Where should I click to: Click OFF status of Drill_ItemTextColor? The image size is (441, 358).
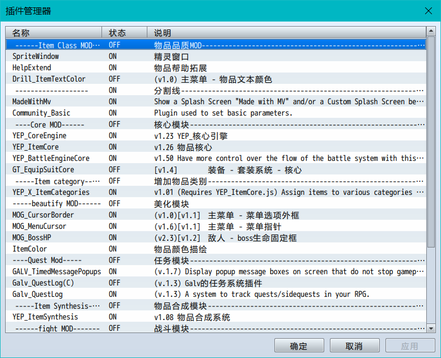click(x=115, y=79)
